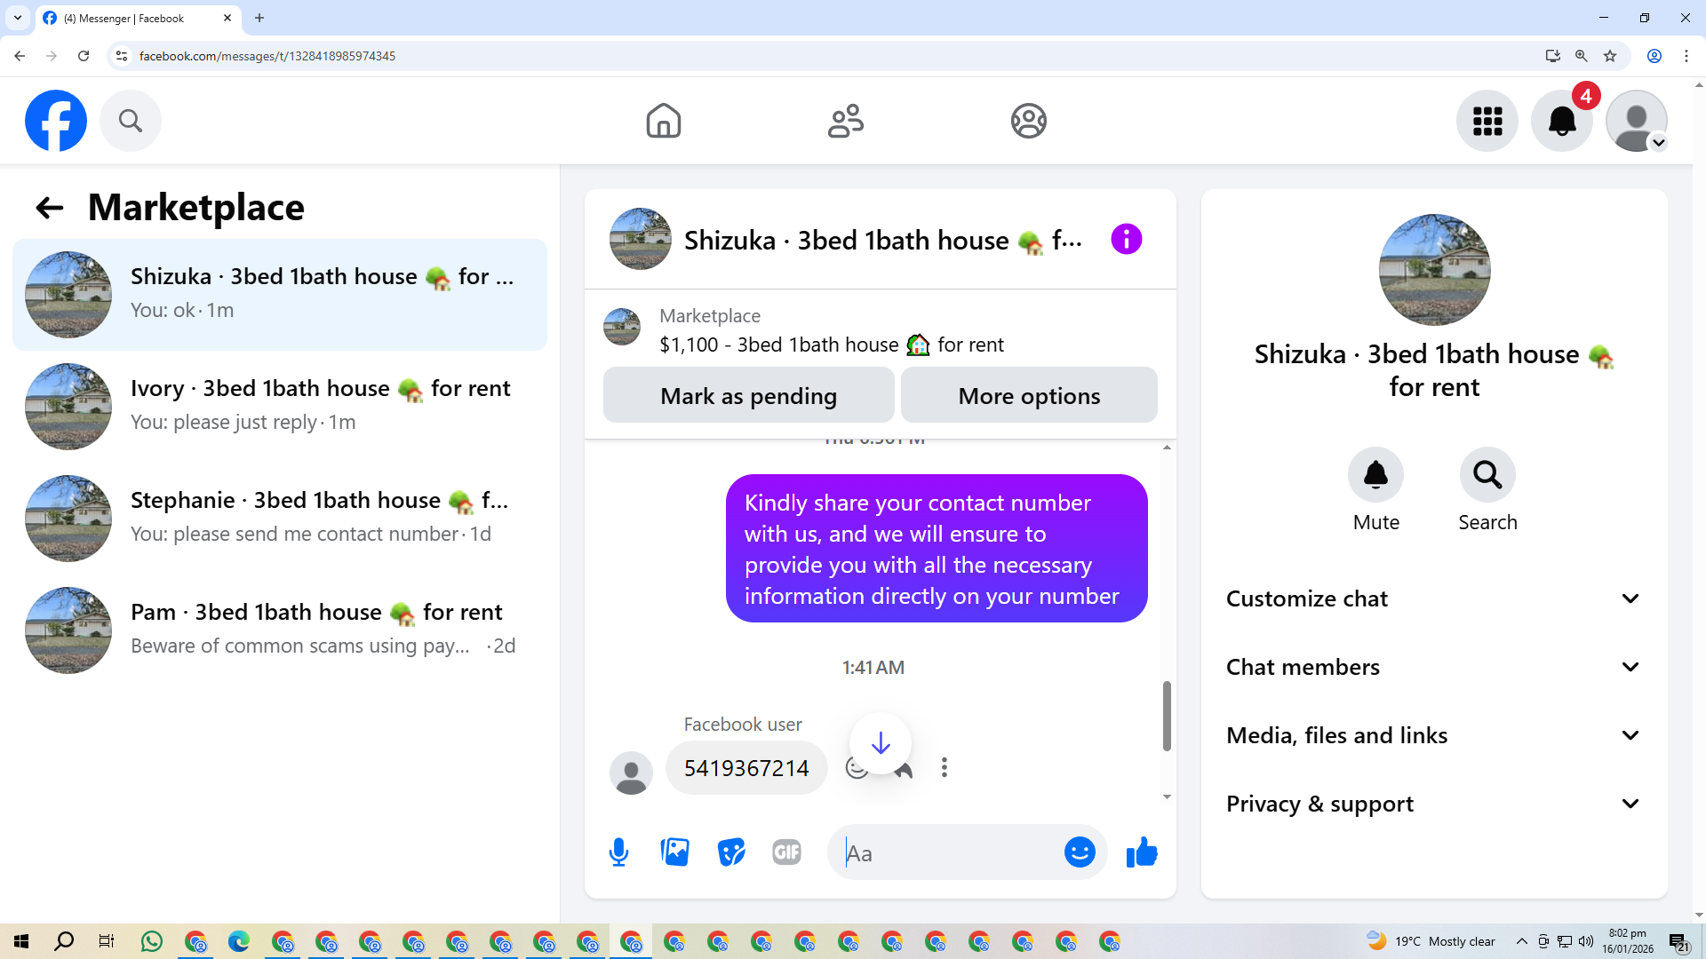Send a thumbs up like
Image resolution: width=1706 pixels, height=959 pixels.
click(x=1142, y=852)
